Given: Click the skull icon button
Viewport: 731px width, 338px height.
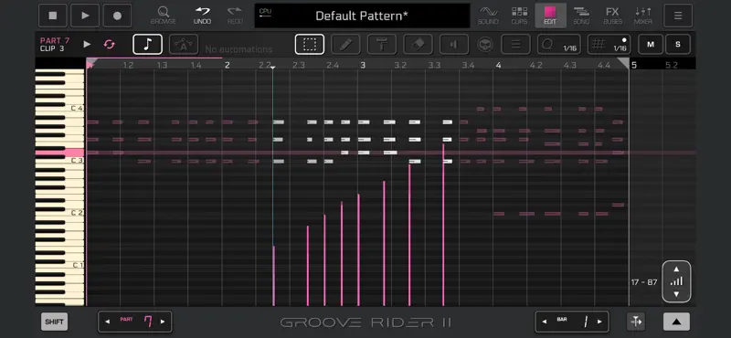Looking at the screenshot, I should coord(485,45).
